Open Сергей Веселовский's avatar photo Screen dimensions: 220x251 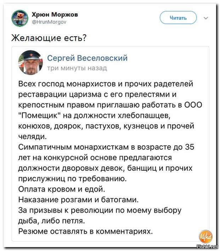click(x=30, y=63)
